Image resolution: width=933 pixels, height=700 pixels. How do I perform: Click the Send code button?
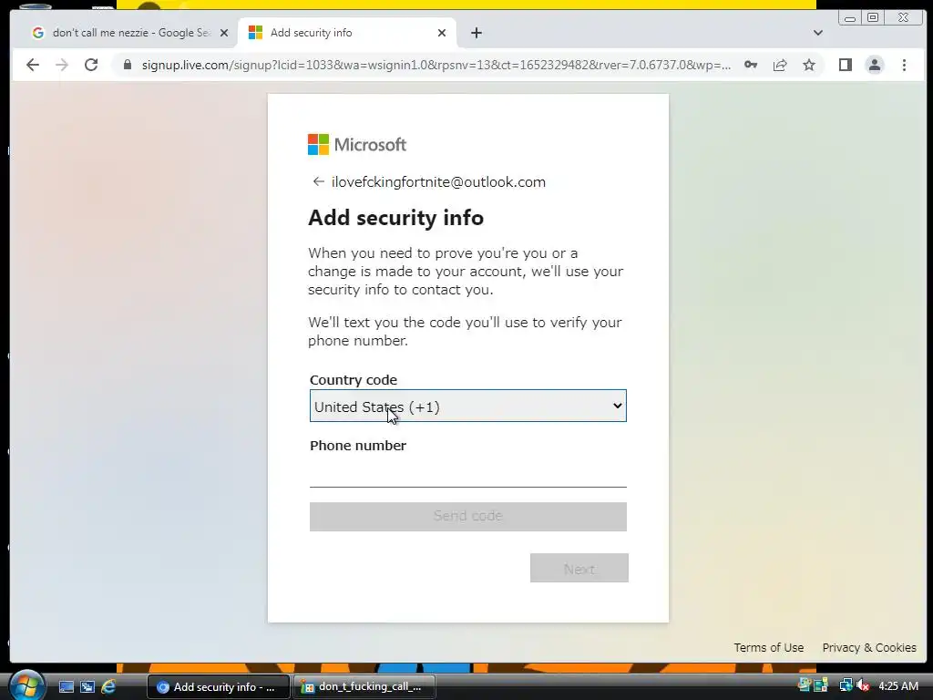pyautogui.click(x=467, y=516)
